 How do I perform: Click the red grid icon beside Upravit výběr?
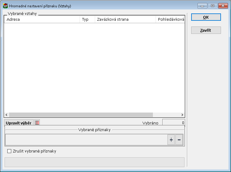pyautogui.click(x=37, y=123)
